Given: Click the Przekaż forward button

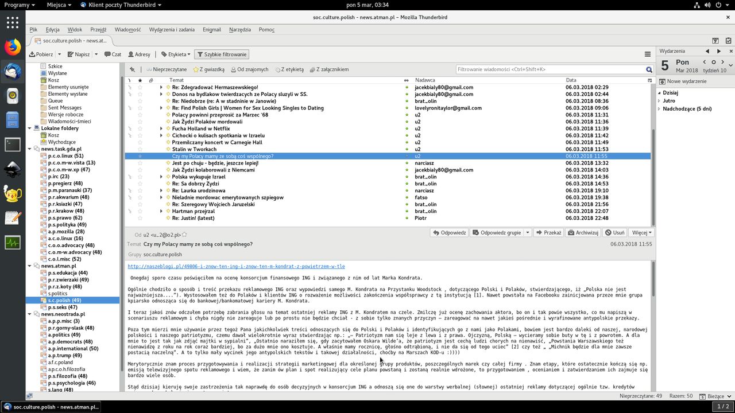Looking at the screenshot, I should (548, 233).
